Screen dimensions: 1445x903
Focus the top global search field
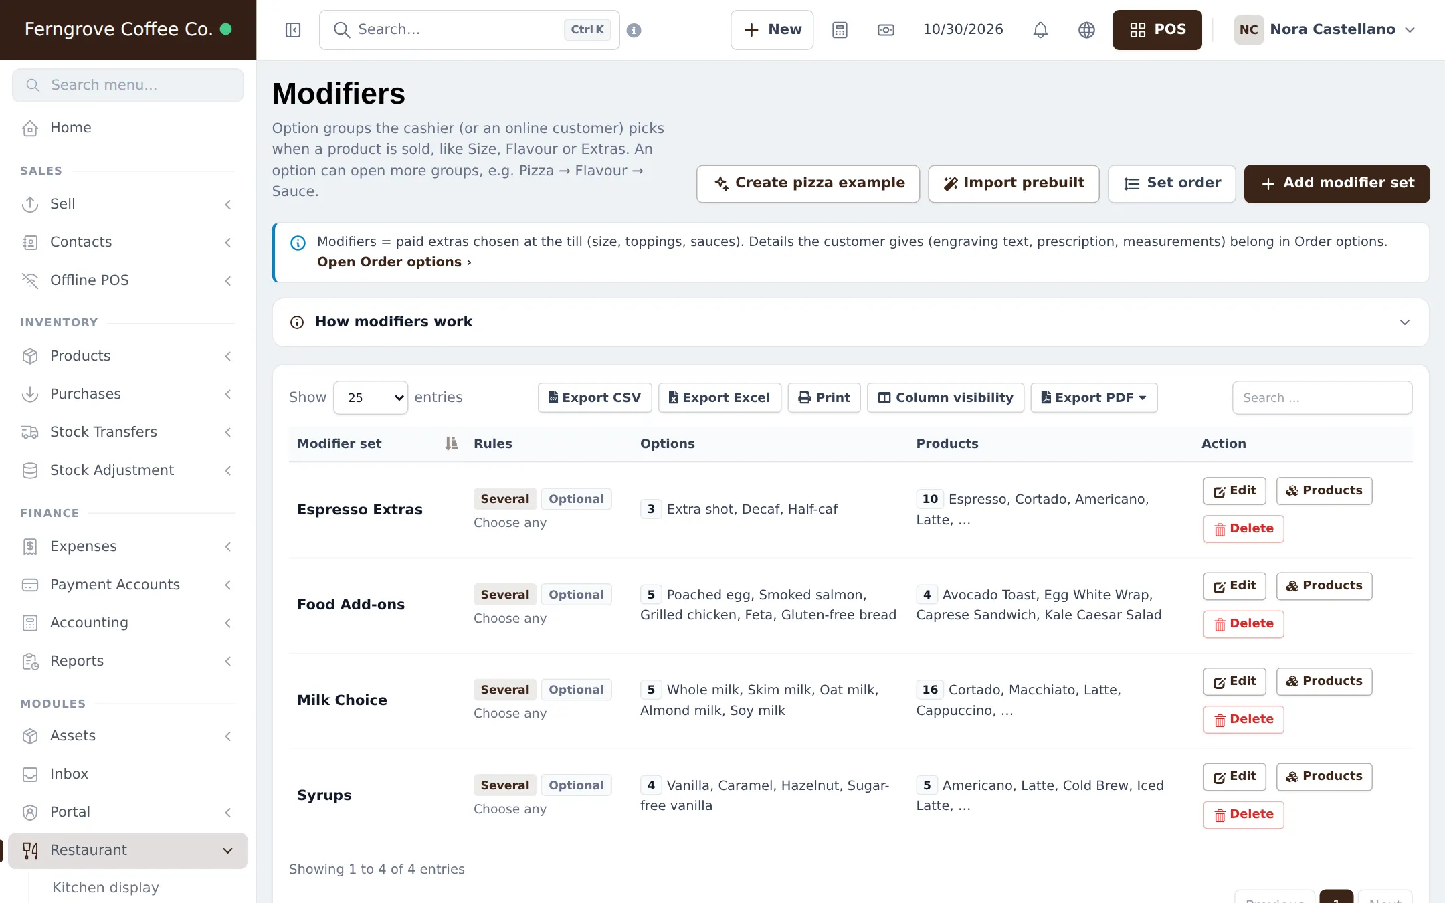[470, 30]
